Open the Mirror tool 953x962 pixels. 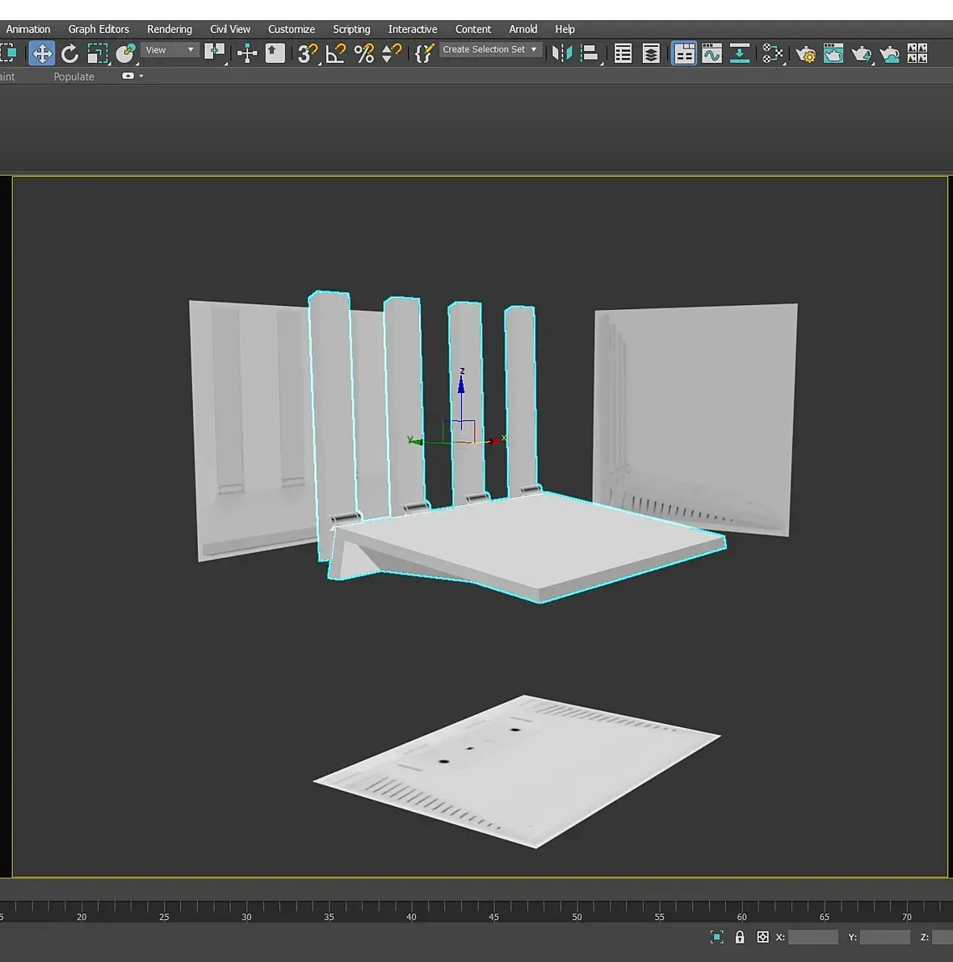(562, 54)
